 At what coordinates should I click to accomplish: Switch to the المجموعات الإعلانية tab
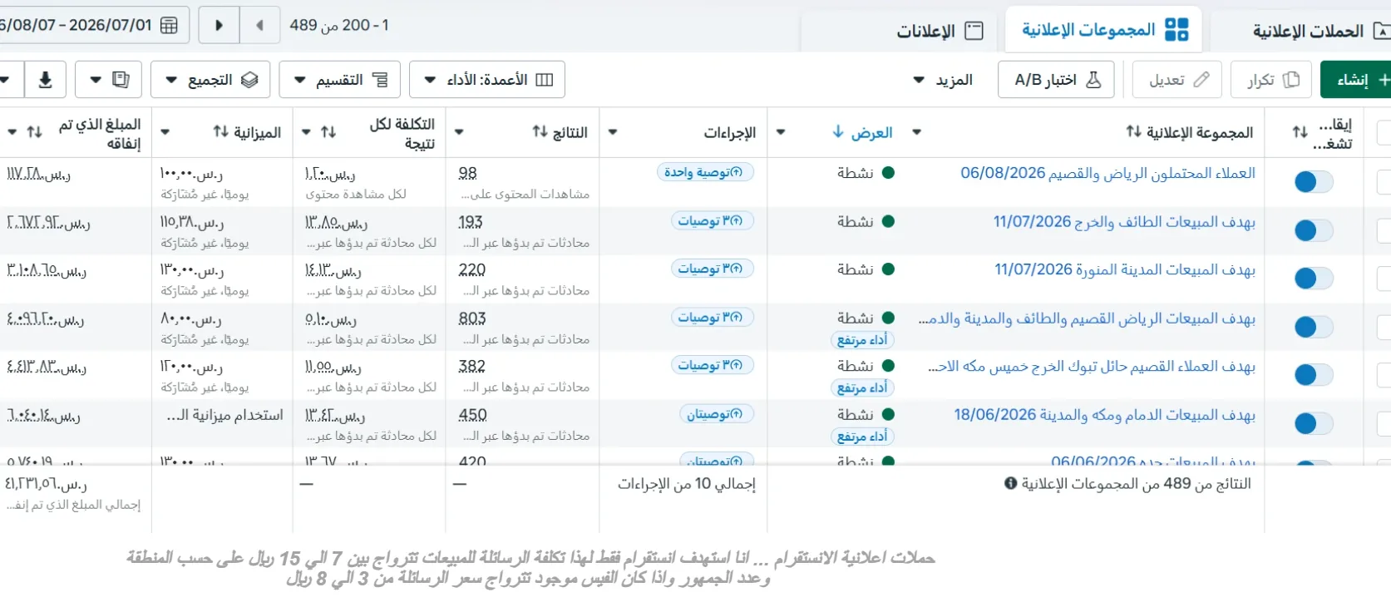[1104, 30]
